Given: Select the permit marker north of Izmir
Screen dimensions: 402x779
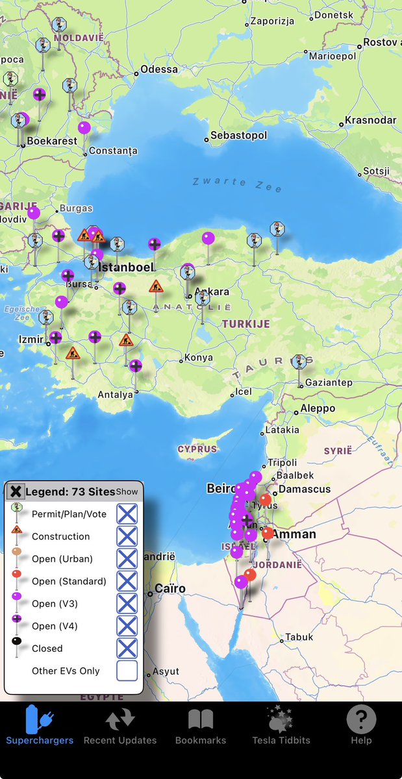Looking at the screenshot, I should tap(45, 317).
